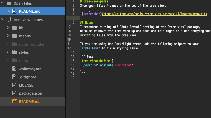Click '.tree-view::before' selector text

(95, 61)
